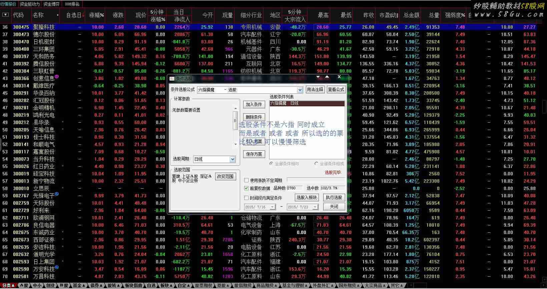The image size is (547, 289).
Task: Select the 板块指数 bottom tab
Action: pyautogui.click(x=134, y=286)
